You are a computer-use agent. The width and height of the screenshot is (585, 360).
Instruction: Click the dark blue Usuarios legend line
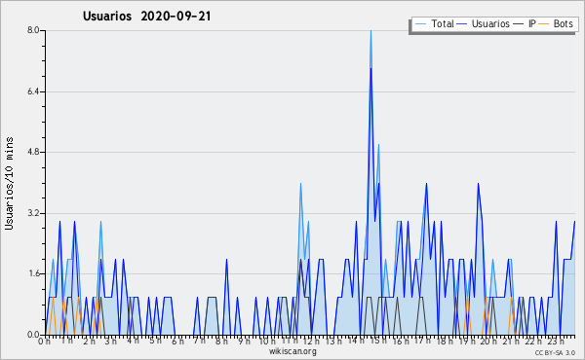click(462, 24)
